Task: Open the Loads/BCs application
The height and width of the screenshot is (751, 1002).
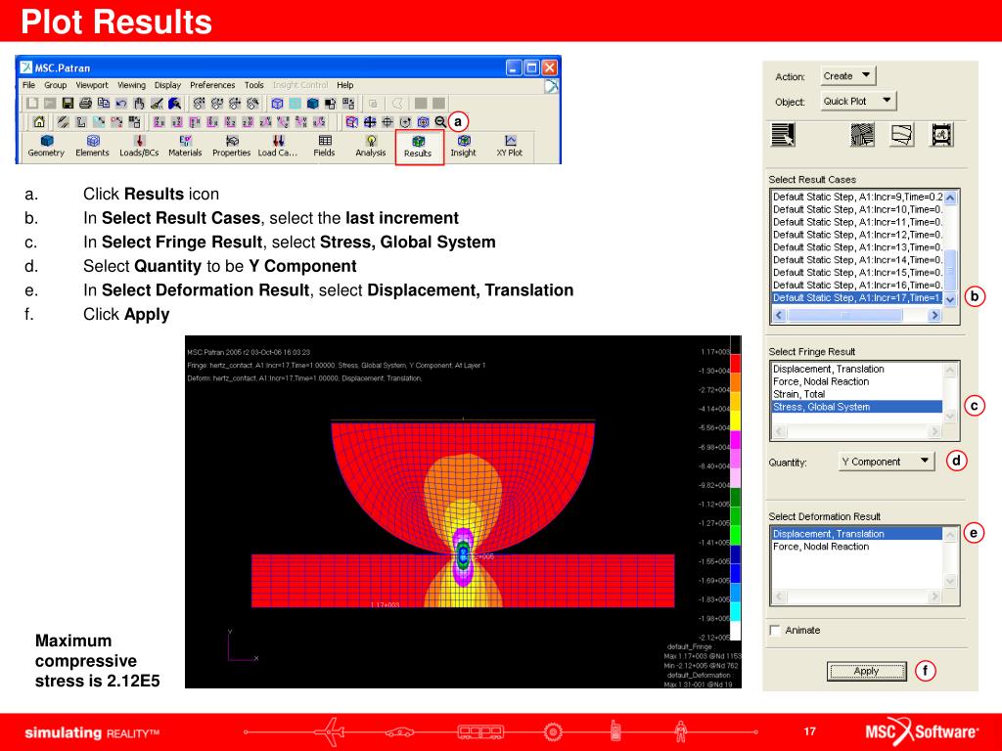Action: click(x=139, y=147)
